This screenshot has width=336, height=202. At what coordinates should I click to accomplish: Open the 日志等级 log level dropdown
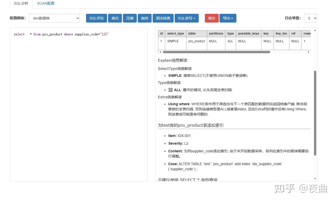click(311, 18)
